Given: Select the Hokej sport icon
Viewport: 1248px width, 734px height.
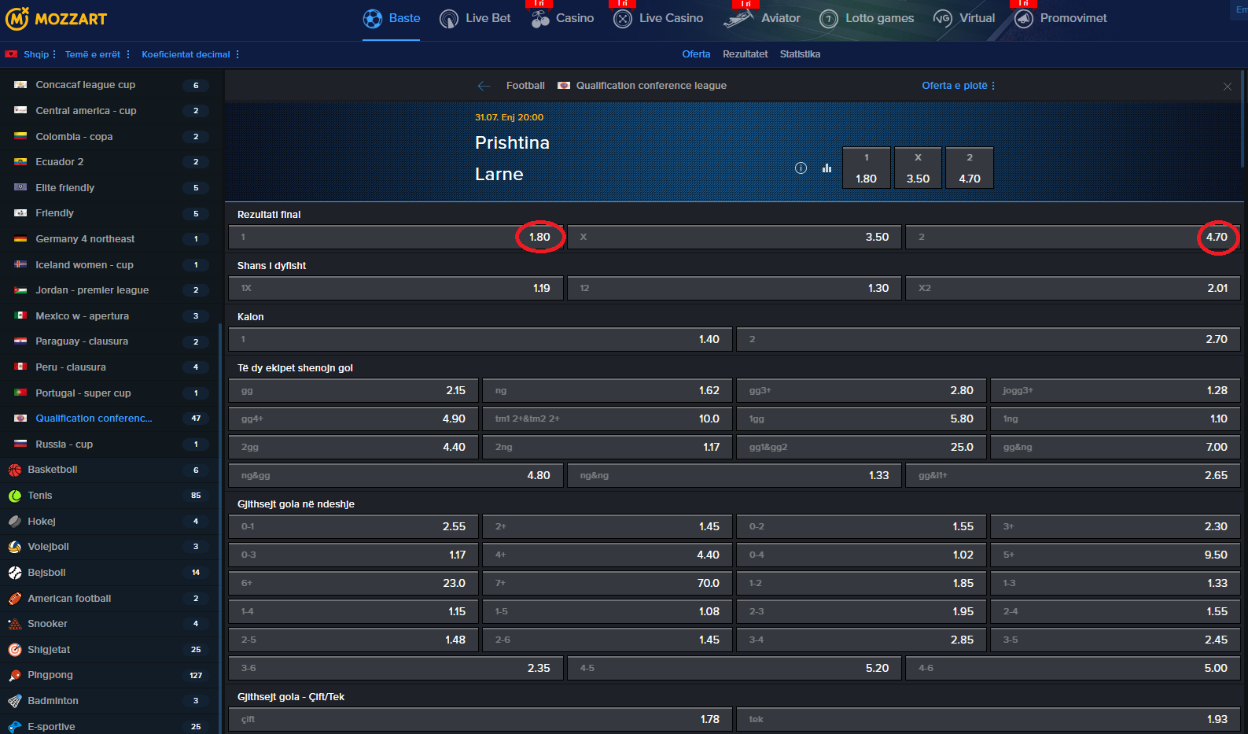Looking at the screenshot, I should point(15,521).
